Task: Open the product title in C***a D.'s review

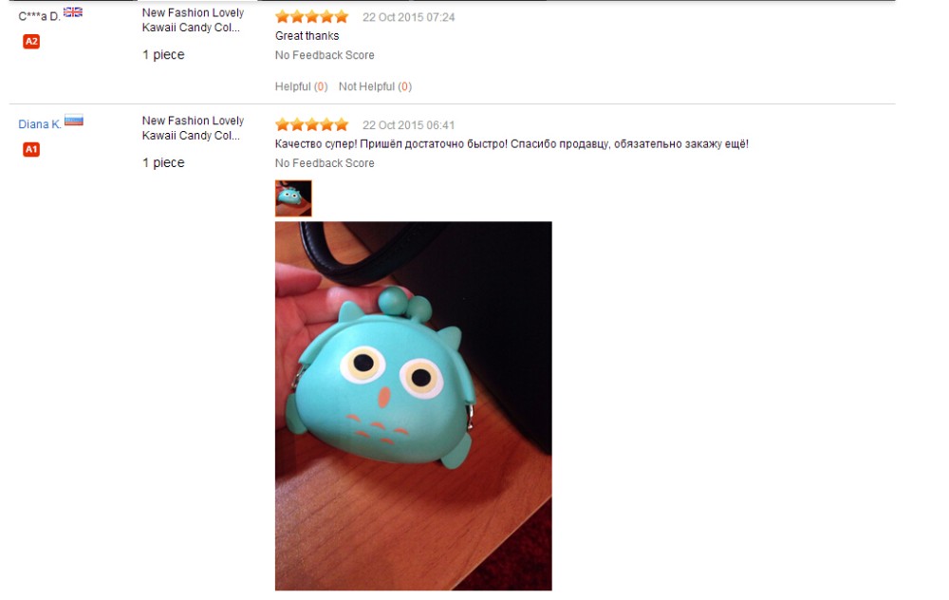Action: click(x=193, y=20)
